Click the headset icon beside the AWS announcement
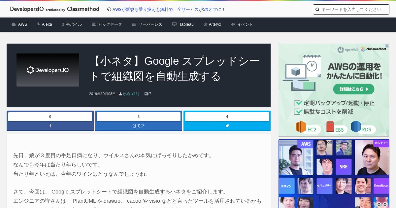 109,10
